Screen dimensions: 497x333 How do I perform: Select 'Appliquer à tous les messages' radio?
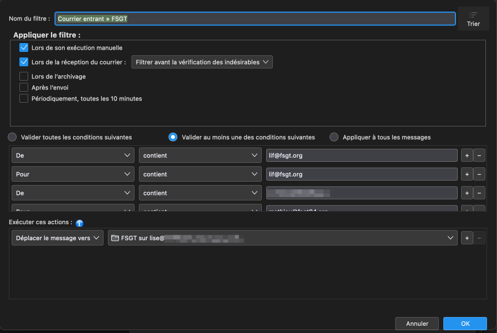(x=334, y=137)
